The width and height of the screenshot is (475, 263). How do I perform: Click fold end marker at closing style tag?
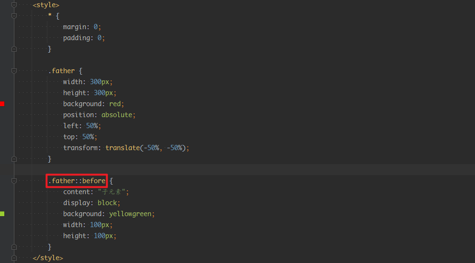click(x=14, y=258)
